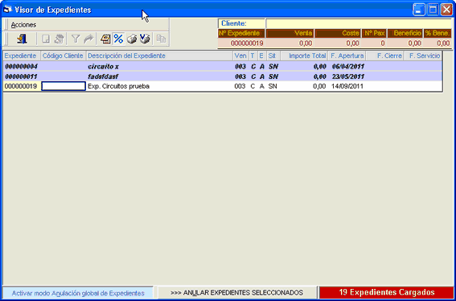Screen dimensions: 456x301
Task: Click Descripción del Expediente column header
Action: tap(160, 56)
